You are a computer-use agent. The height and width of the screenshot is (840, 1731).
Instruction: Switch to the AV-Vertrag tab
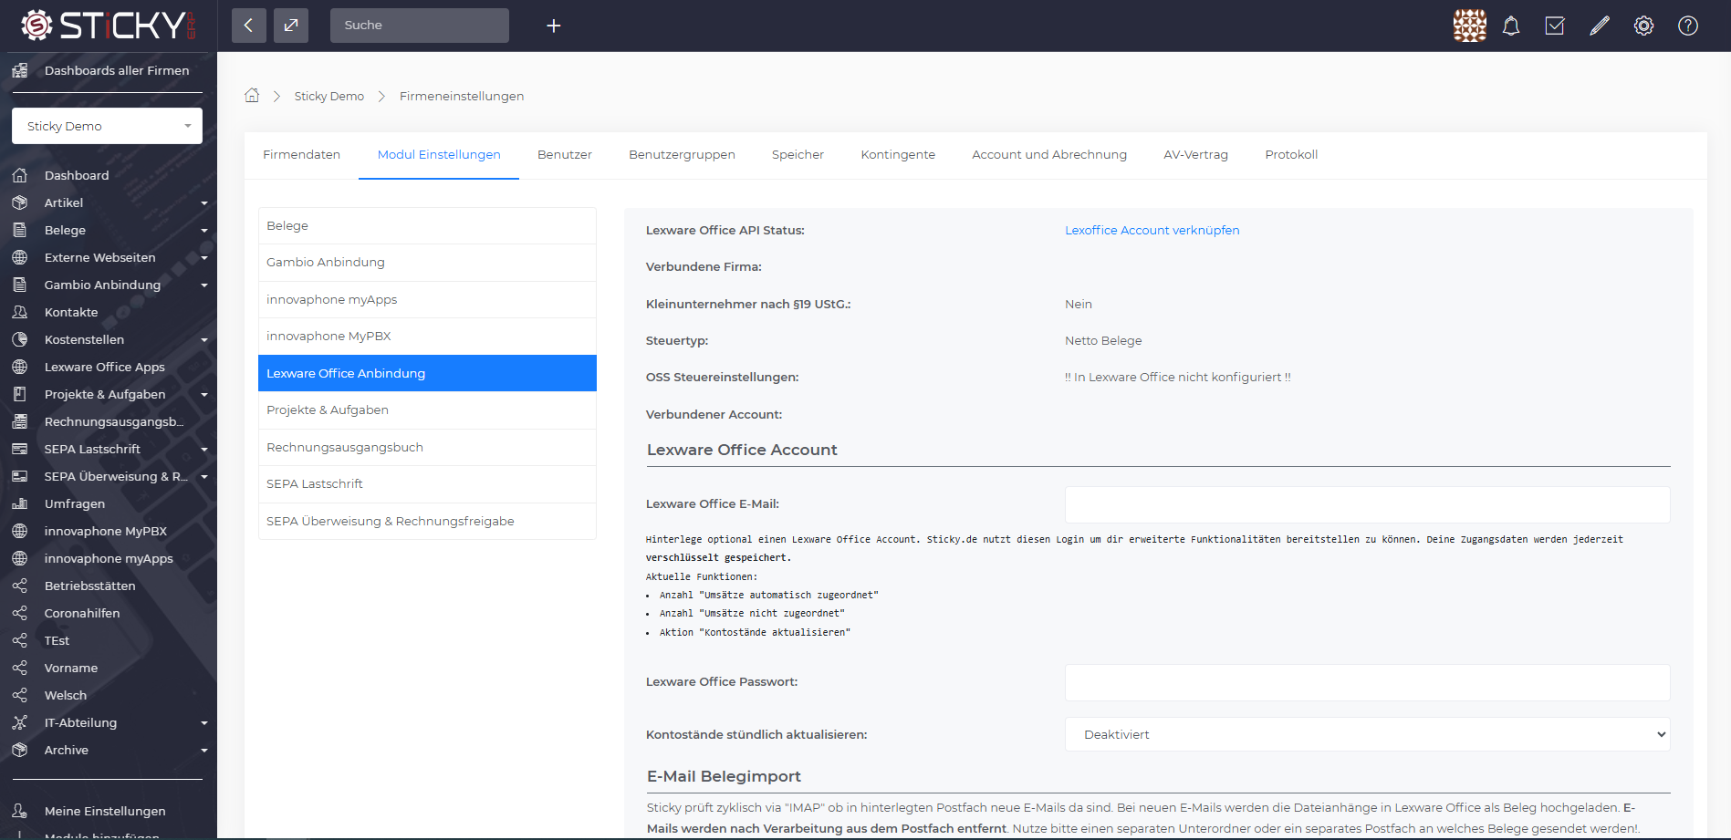tap(1195, 154)
